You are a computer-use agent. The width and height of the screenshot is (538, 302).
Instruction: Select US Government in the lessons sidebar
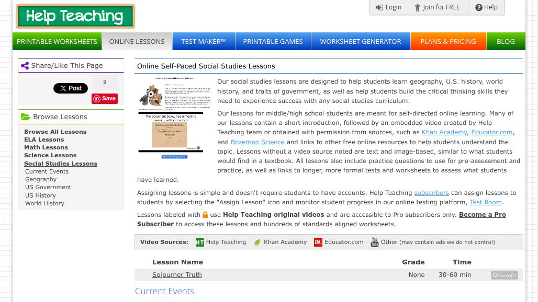click(48, 187)
